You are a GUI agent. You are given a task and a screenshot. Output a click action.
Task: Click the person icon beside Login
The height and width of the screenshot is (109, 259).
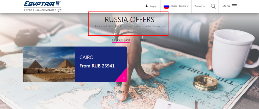146,6
